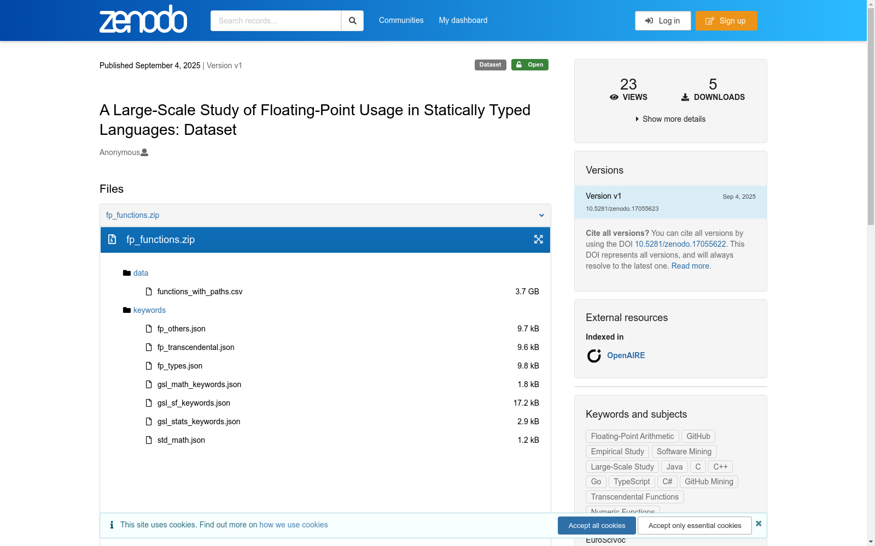
Task: Click the std_math.json file name
Action: coord(181,440)
